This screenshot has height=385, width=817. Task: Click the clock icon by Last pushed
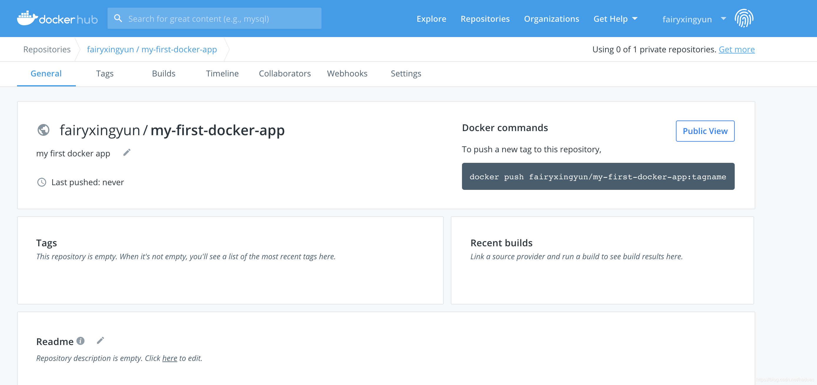click(x=42, y=182)
